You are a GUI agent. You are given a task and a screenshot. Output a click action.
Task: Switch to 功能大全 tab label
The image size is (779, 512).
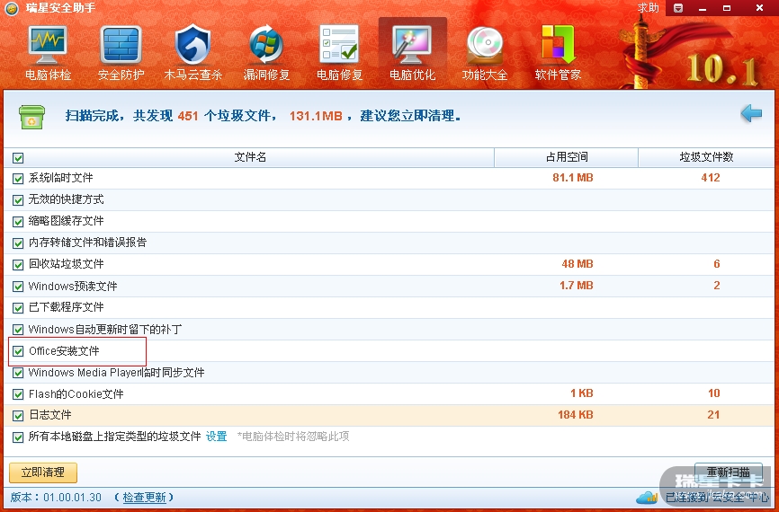[485, 75]
